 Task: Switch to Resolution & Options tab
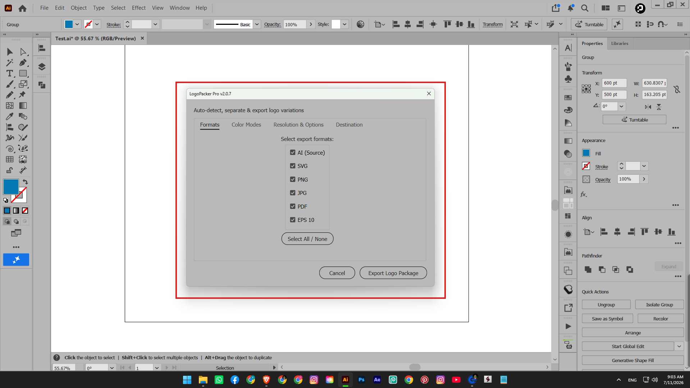(298, 125)
